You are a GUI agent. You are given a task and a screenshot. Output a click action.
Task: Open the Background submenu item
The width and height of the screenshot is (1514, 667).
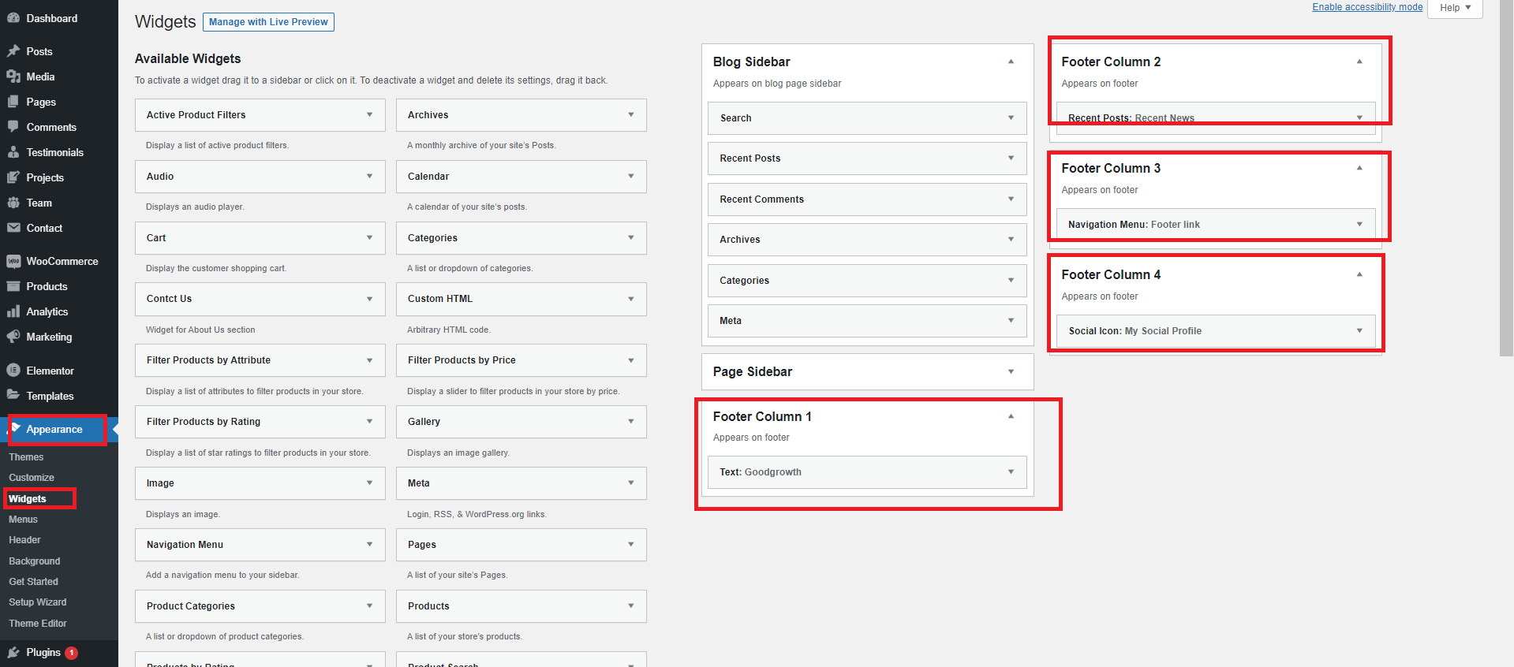35,561
